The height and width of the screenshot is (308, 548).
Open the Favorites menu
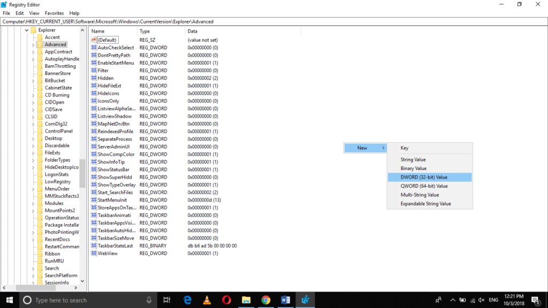[55, 13]
